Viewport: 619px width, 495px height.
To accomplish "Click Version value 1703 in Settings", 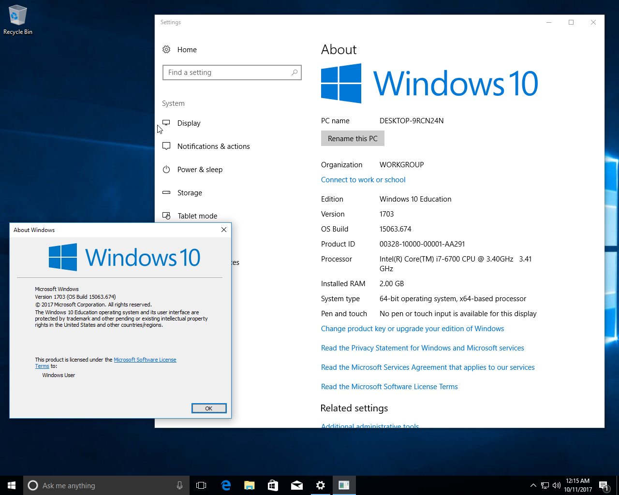I will click(387, 214).
